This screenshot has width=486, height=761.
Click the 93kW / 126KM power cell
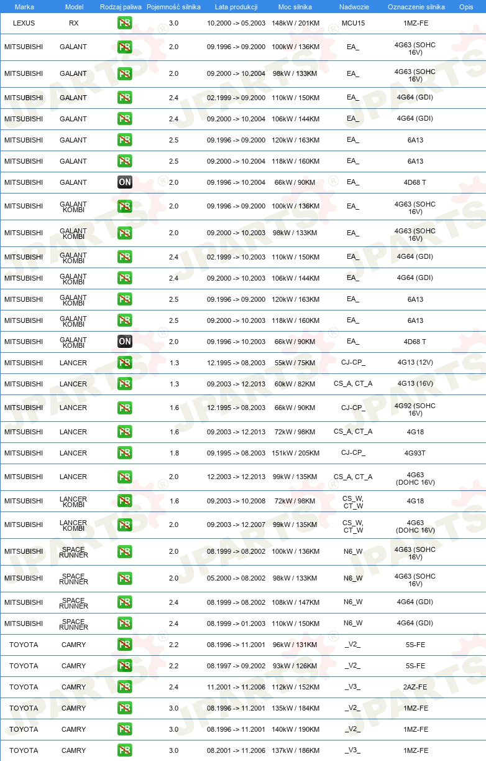[296, 666]
